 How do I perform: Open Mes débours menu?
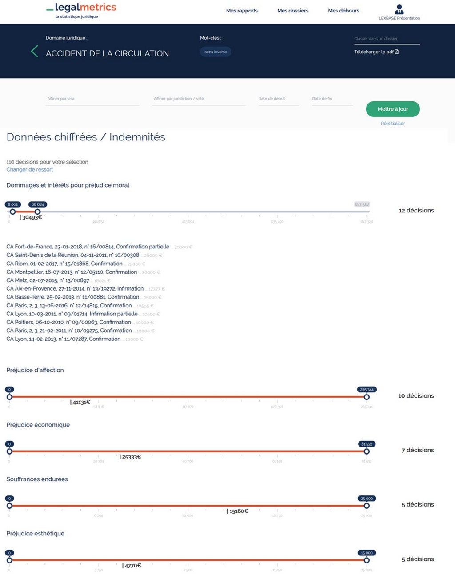point(343,11)
